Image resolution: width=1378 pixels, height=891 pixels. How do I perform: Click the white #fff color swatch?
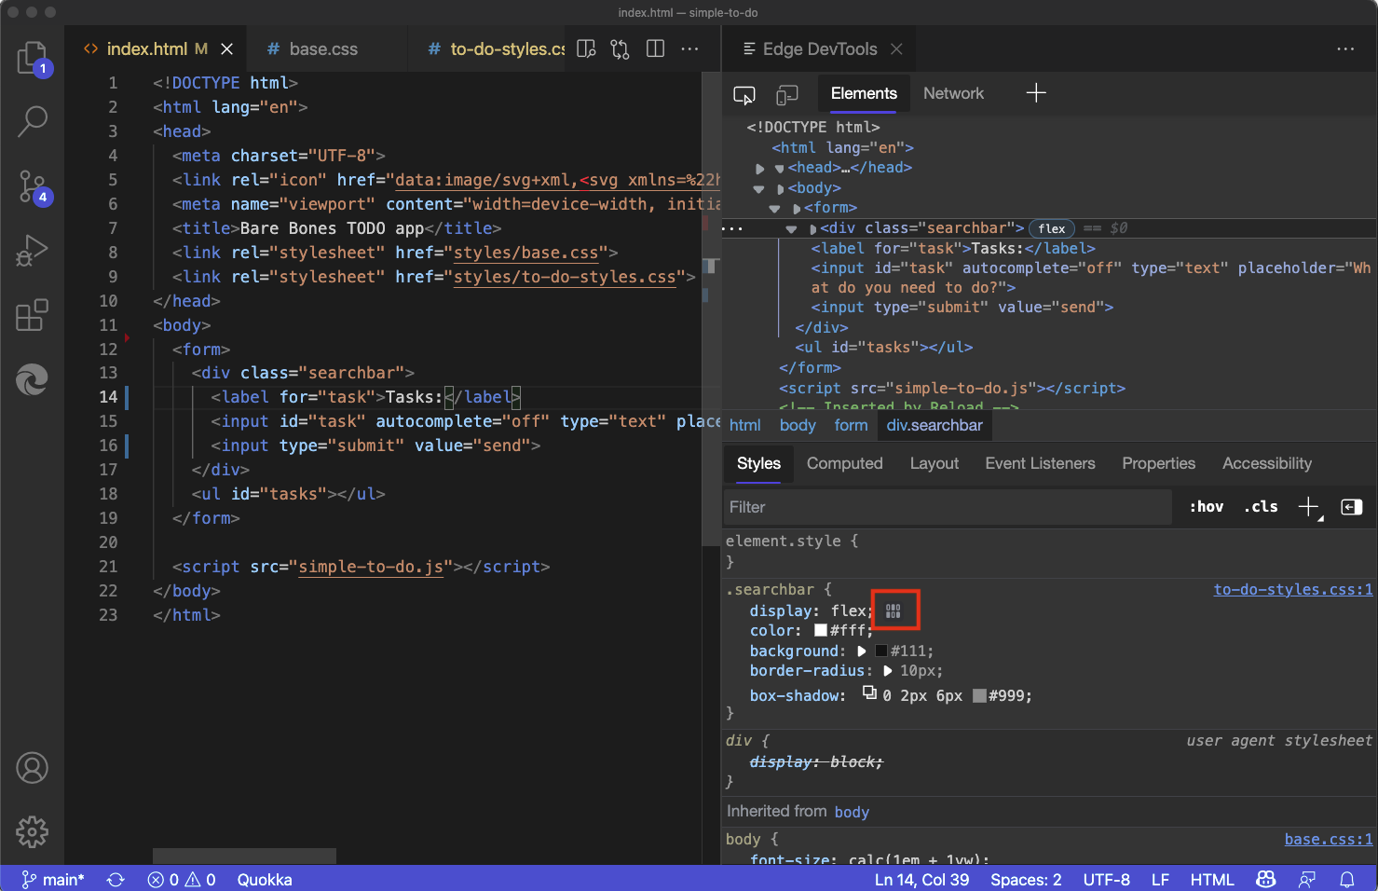[x=820, y=630]
